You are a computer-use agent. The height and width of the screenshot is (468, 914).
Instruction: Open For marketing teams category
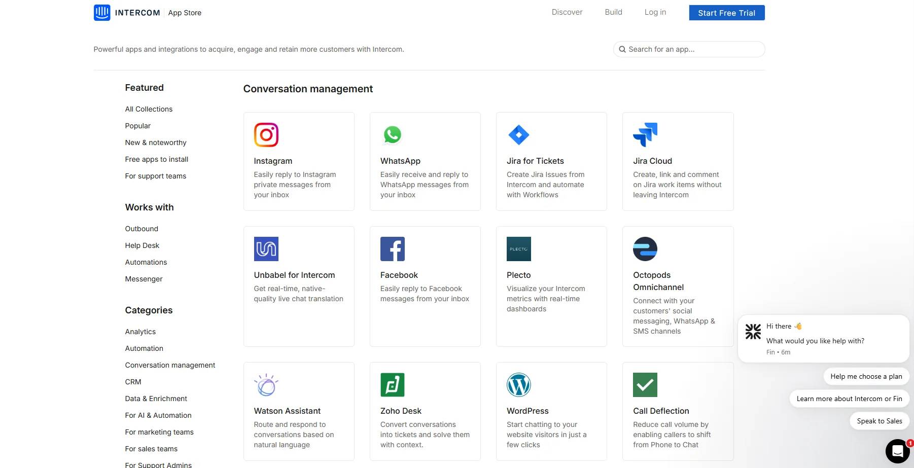pyautogui.click(x=159, y=432)
